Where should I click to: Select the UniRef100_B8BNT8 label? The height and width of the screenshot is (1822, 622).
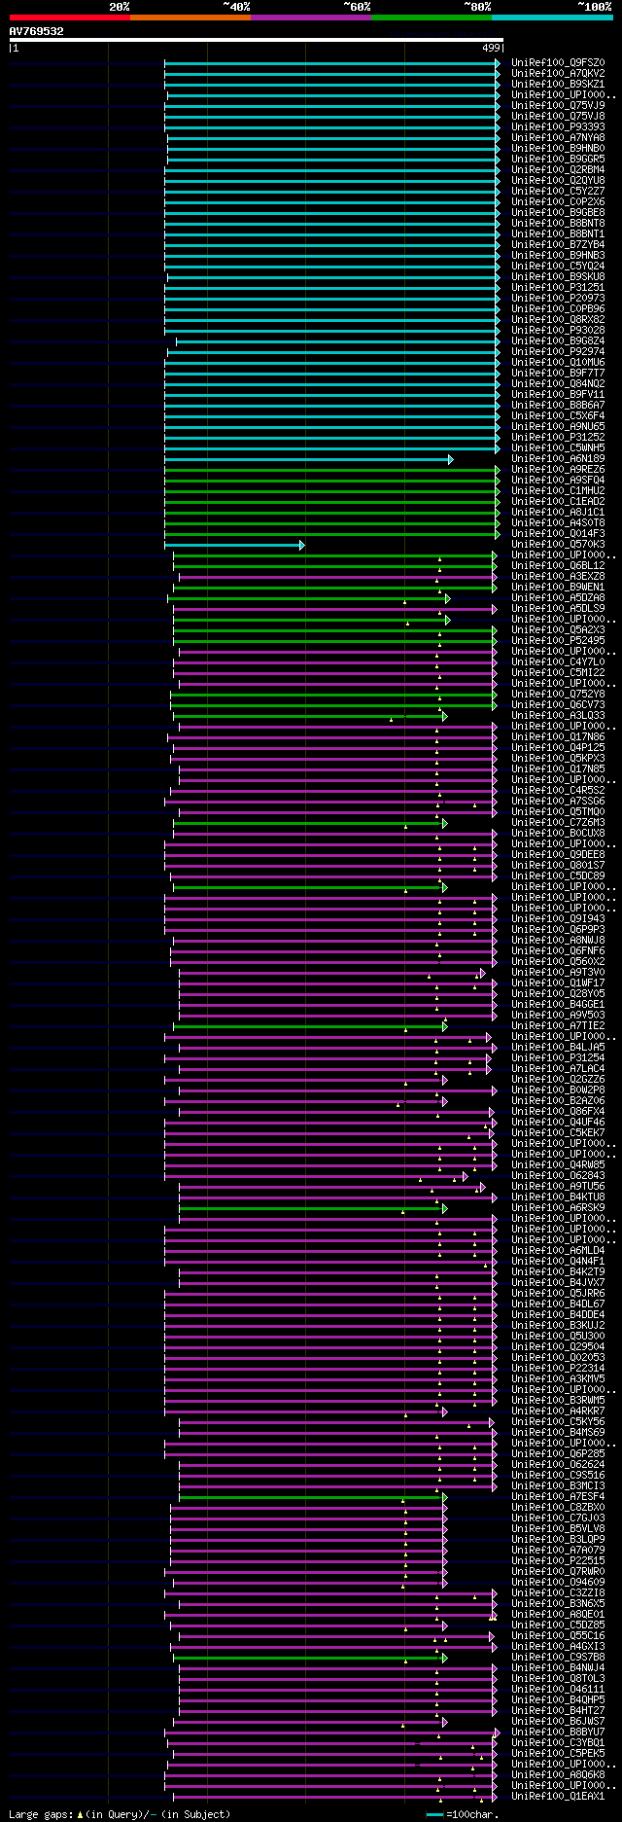pos(558,224)
